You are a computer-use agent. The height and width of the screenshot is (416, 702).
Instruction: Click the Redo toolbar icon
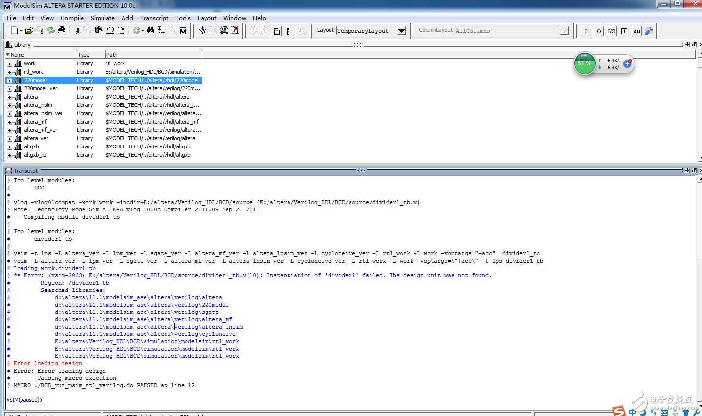tap(120, 30)
